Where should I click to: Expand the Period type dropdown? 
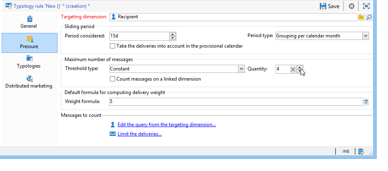(x=366, y=36)
